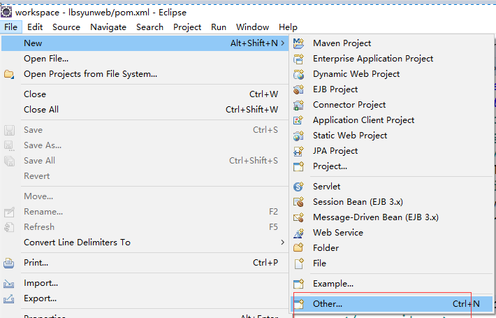Click the Session Bean icon

(298, 202)
